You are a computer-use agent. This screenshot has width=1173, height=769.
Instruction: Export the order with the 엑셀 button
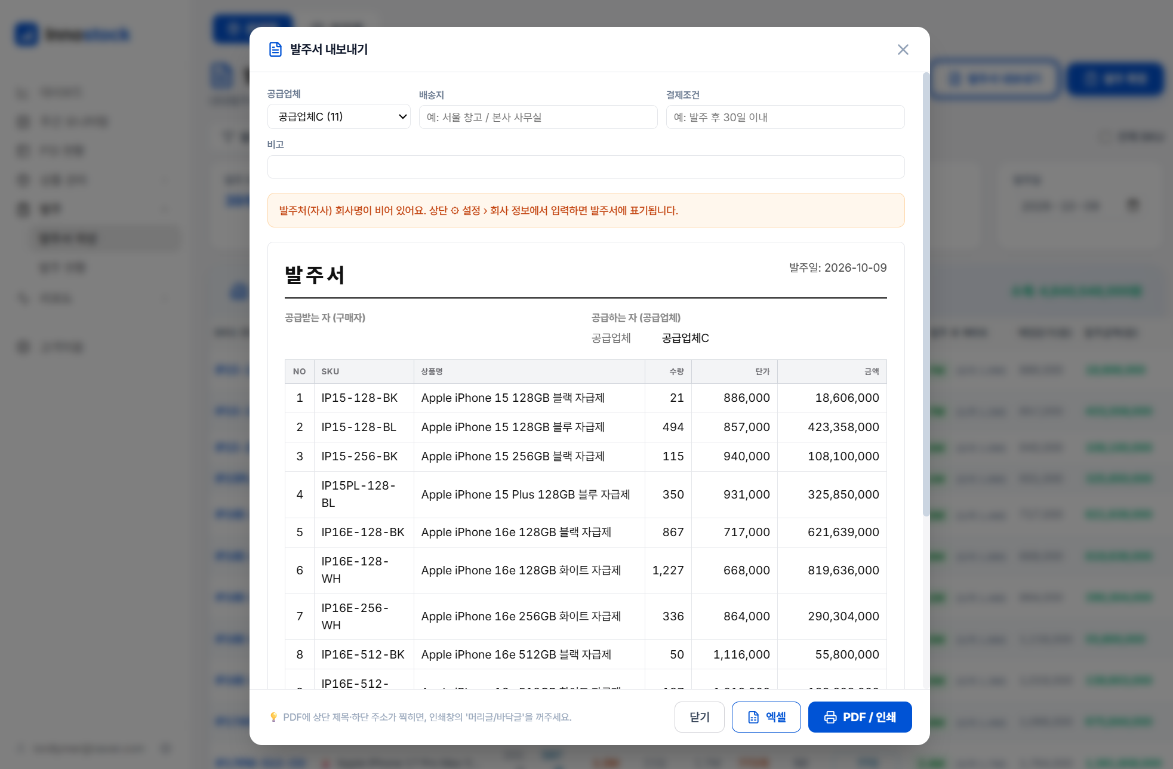pyautogui.click(x=766, y=716)
